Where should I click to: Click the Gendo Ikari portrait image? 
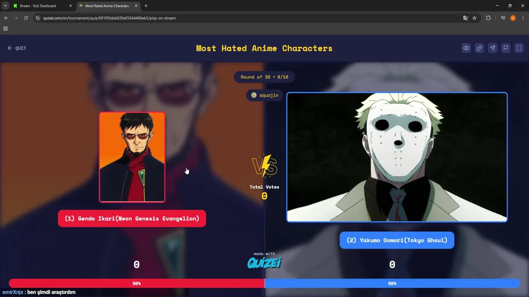pyautogui.click(x=132, y=157)
